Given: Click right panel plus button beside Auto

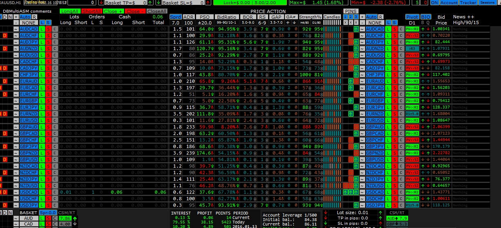Looking at the screenshot, I should [362, 17].
